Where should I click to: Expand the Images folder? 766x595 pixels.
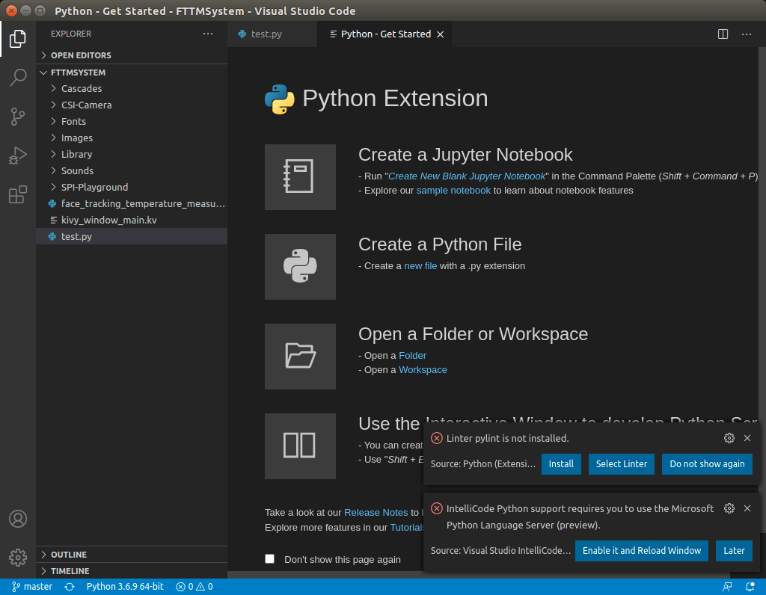point(132,138)
